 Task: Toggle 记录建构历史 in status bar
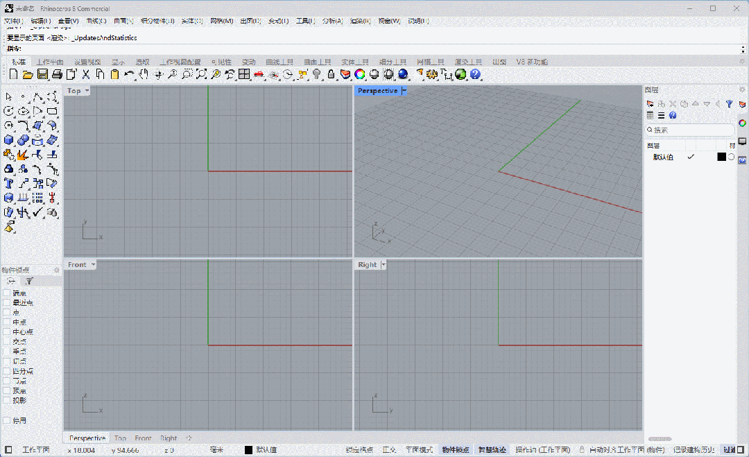pyautogui.click(x=694, y=450)
